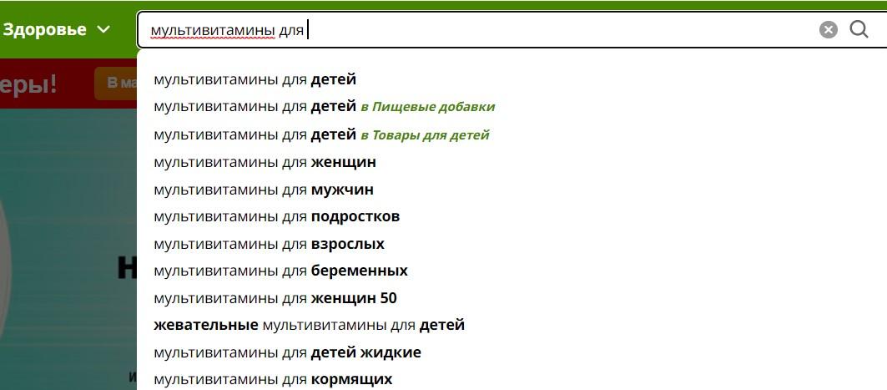Select the suggestion мультивитамины для взрослых
The height and width of the screenshot is (390, 887).
point(270,244)
